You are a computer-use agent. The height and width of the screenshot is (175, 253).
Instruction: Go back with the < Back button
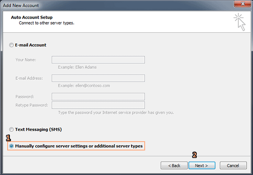174,166
